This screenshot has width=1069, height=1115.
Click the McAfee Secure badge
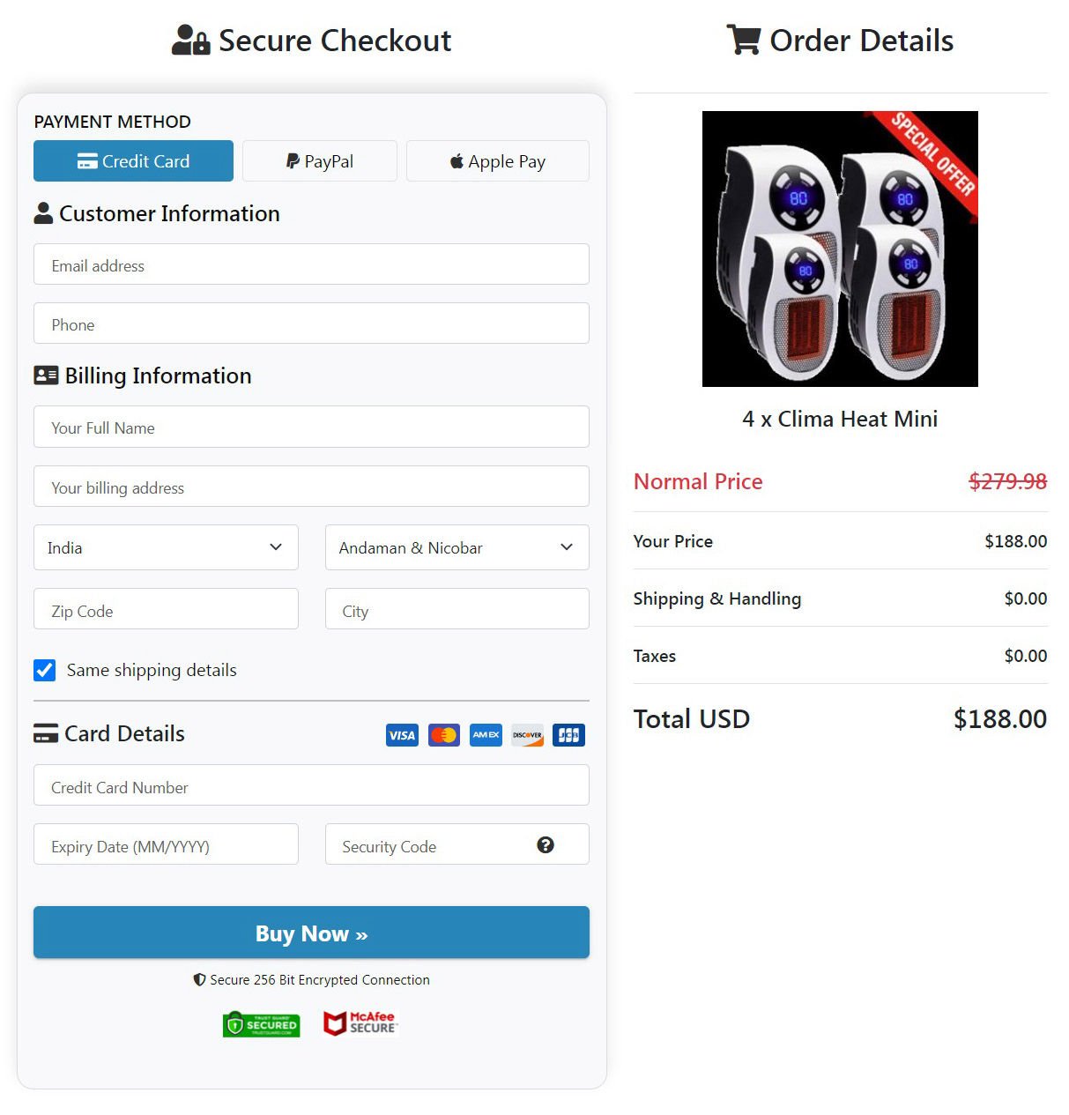pos(360,1022)
